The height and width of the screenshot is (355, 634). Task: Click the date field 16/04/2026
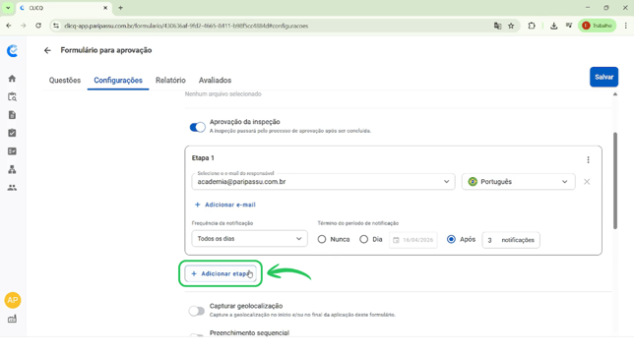point(412,240)
